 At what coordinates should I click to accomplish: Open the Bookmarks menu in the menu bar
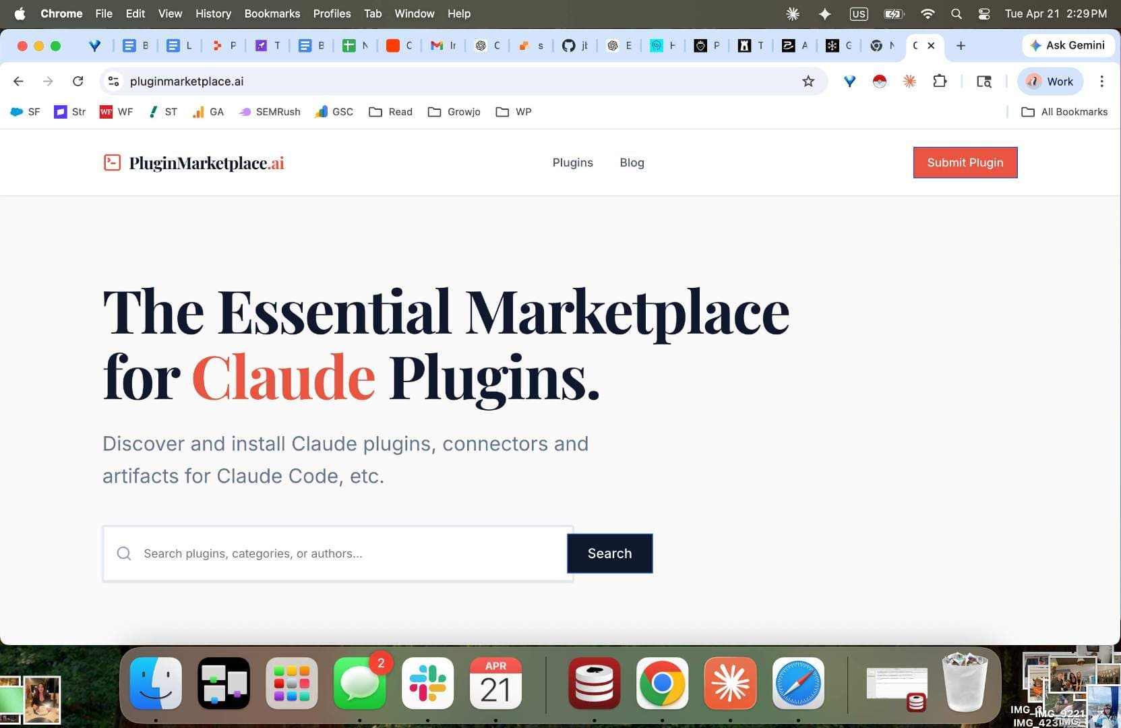[272, 13]
